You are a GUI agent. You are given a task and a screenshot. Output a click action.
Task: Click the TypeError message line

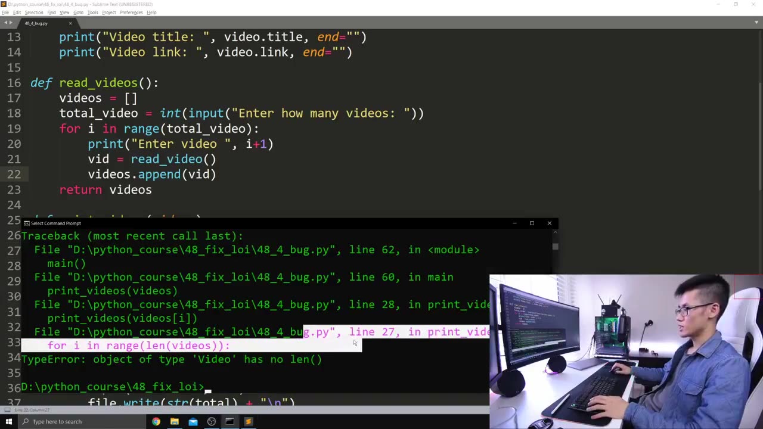pos(172,359)
